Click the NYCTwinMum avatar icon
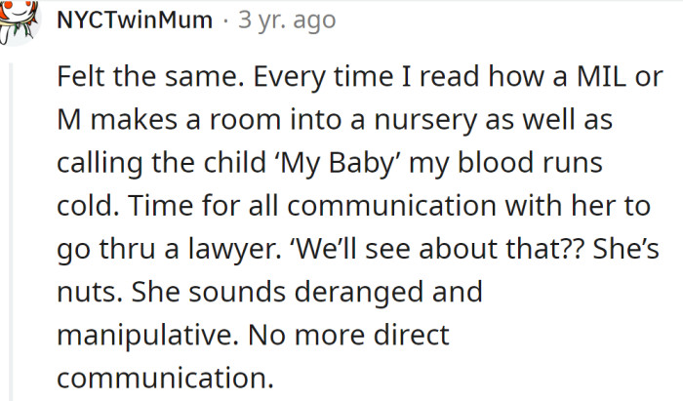683x401 pixels. pyautogui.click(x=19, y=20)
